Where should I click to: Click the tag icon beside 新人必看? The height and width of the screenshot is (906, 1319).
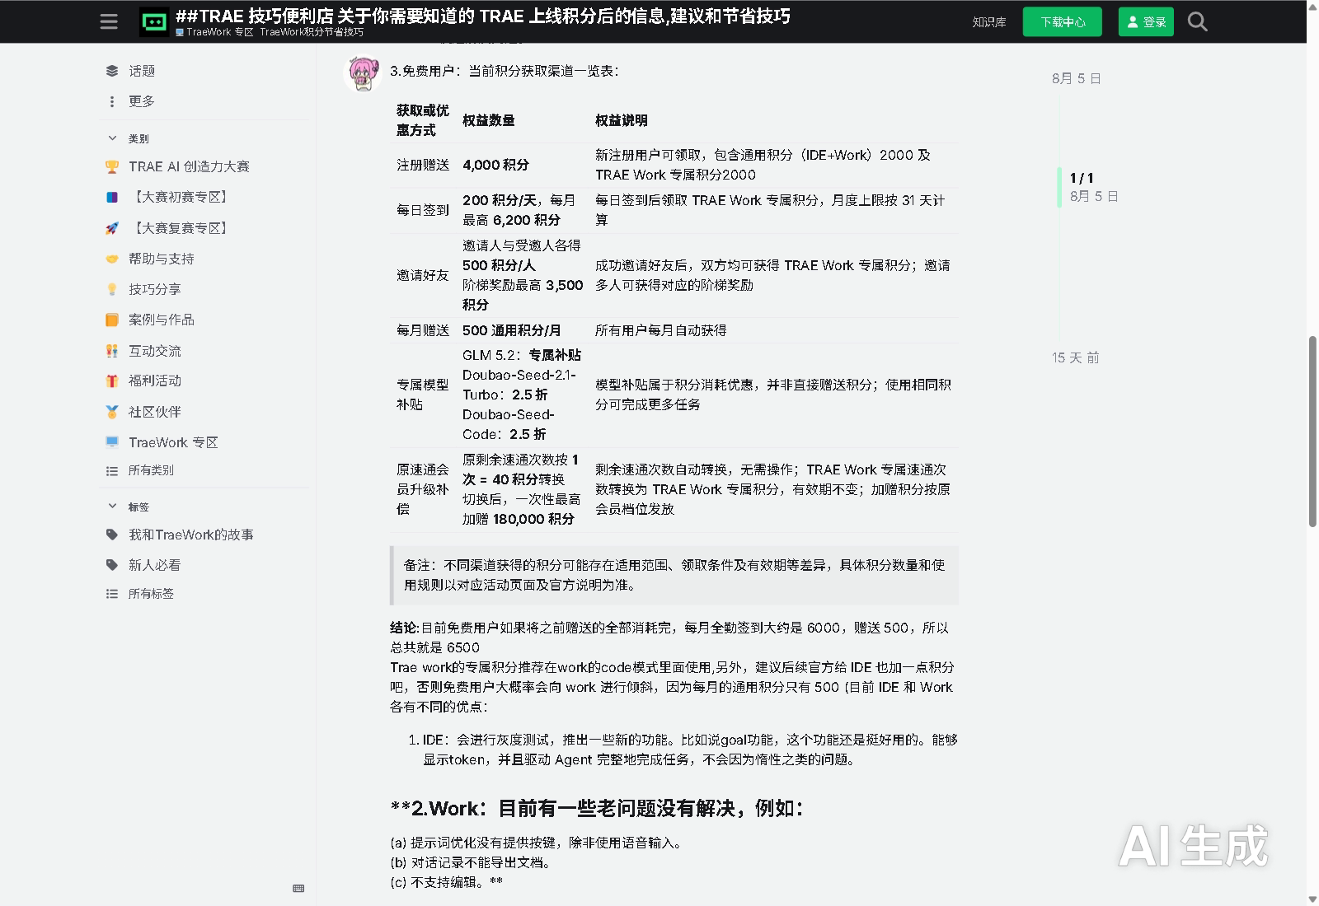112,565
